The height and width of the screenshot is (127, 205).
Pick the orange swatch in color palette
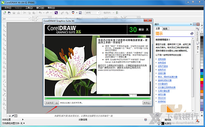tap(202, 91)
